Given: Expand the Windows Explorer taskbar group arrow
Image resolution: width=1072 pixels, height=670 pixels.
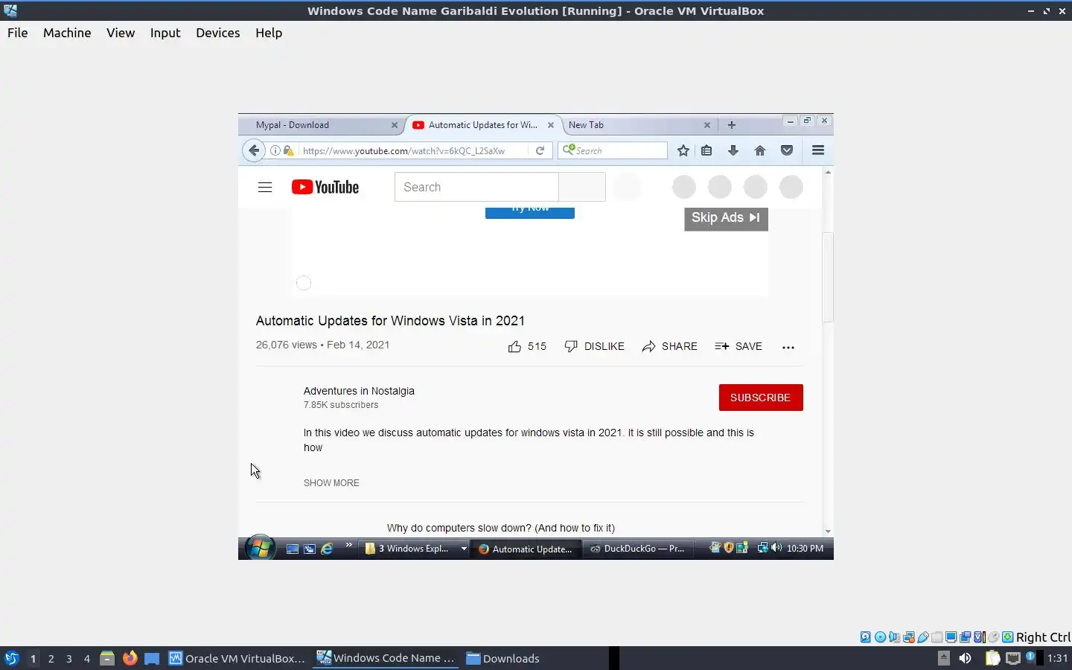Looking at the screenshot, I should coord(464,549).
